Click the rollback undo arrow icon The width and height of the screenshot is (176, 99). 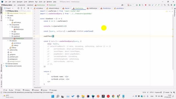(x=165, y=5)
